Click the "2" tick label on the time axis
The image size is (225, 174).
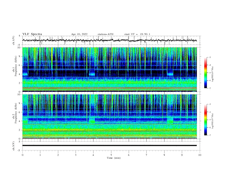point(58,155)
